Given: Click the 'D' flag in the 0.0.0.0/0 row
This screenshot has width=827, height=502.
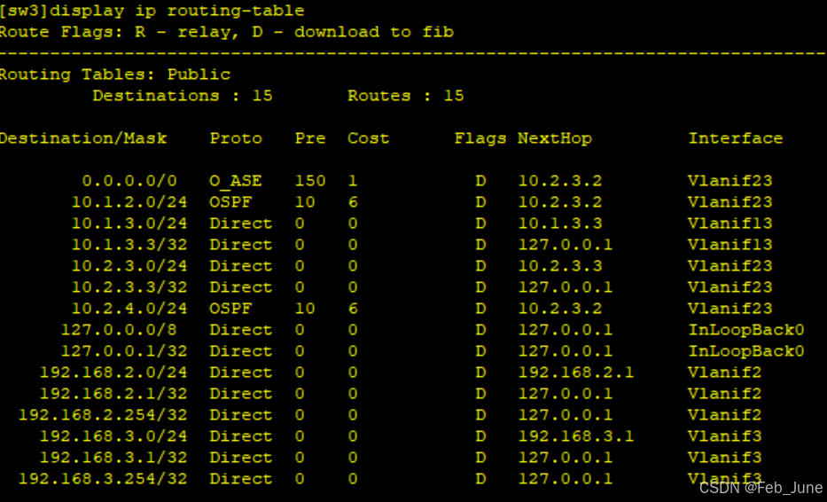Looking at the screenshot, I should click(x=480, y=181).
